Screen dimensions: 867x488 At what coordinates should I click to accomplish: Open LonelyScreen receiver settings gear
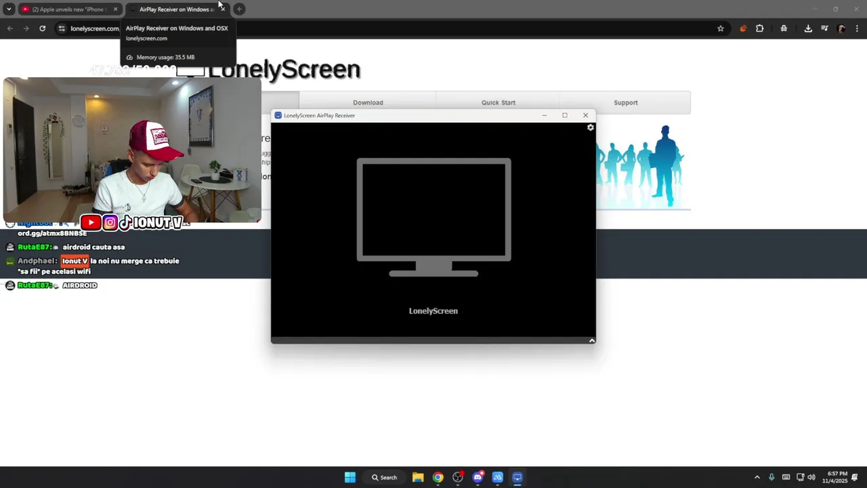(x=591, y=127)
